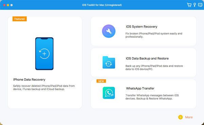Select the iOS System Recovery heading
This screenshot has width=204, height=125.
tap(141, 27)
